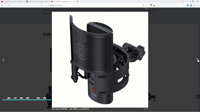
Task: Click reader-mode icon in address bar
Action: (x=143, y=5)
